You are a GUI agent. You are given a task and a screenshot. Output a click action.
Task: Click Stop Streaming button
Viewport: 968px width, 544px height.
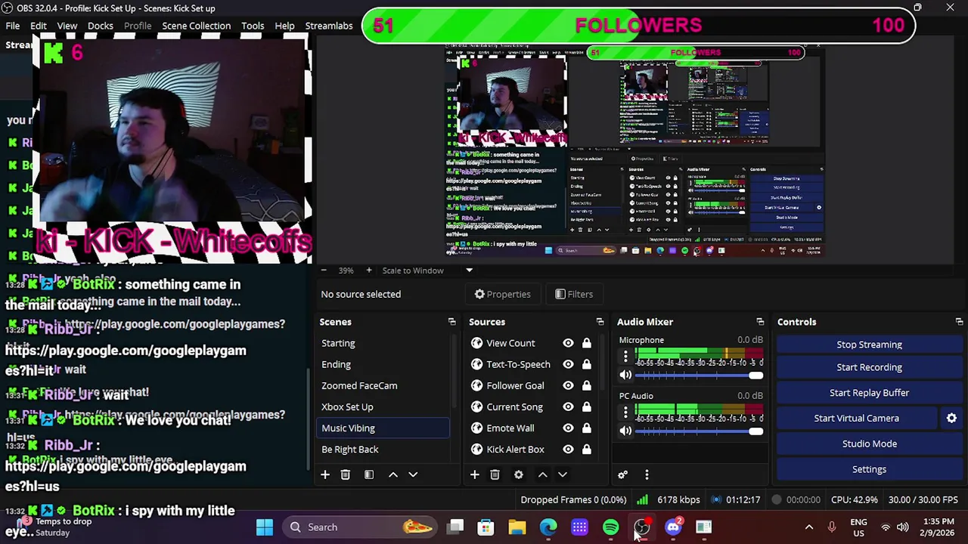pyautogui.click(x=870, y=345)
